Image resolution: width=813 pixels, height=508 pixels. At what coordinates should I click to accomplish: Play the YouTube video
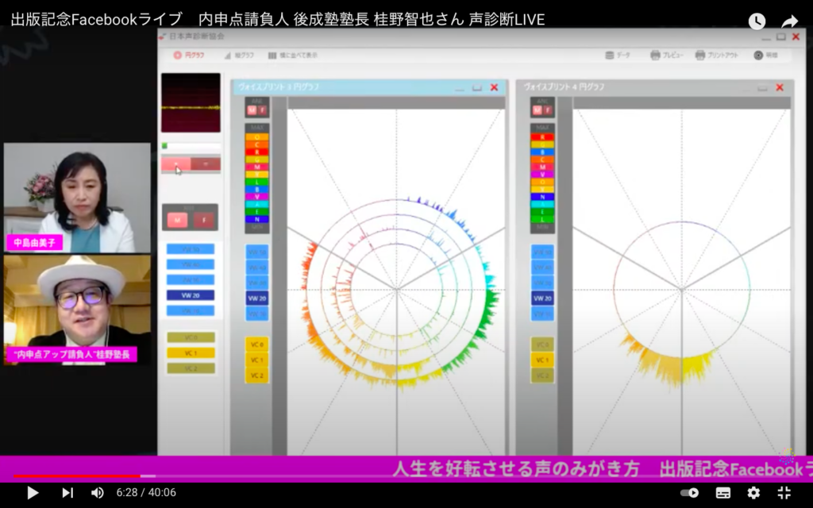click(x=33, y=492)
